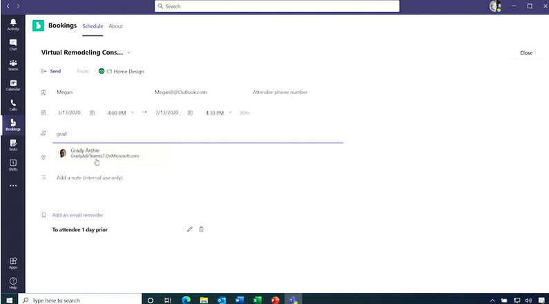Click the Windows taskbar search box

pos(80,300)
